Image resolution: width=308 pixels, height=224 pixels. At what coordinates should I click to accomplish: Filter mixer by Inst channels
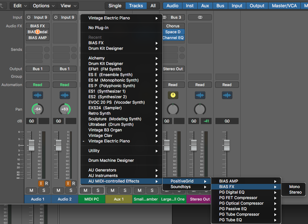click(x=190, y=6)
